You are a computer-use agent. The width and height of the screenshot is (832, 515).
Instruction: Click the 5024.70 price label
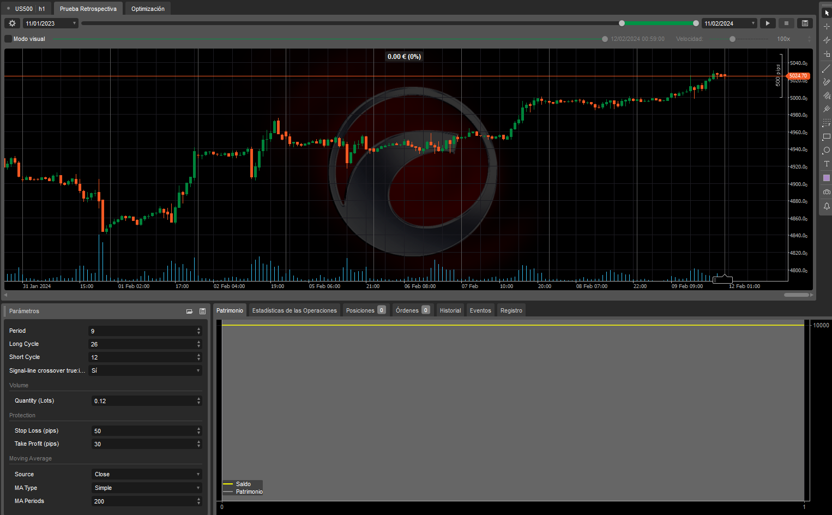tap(799, 76)
